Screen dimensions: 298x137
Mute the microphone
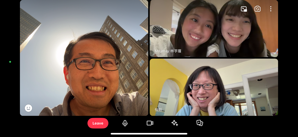click(125, 123)
